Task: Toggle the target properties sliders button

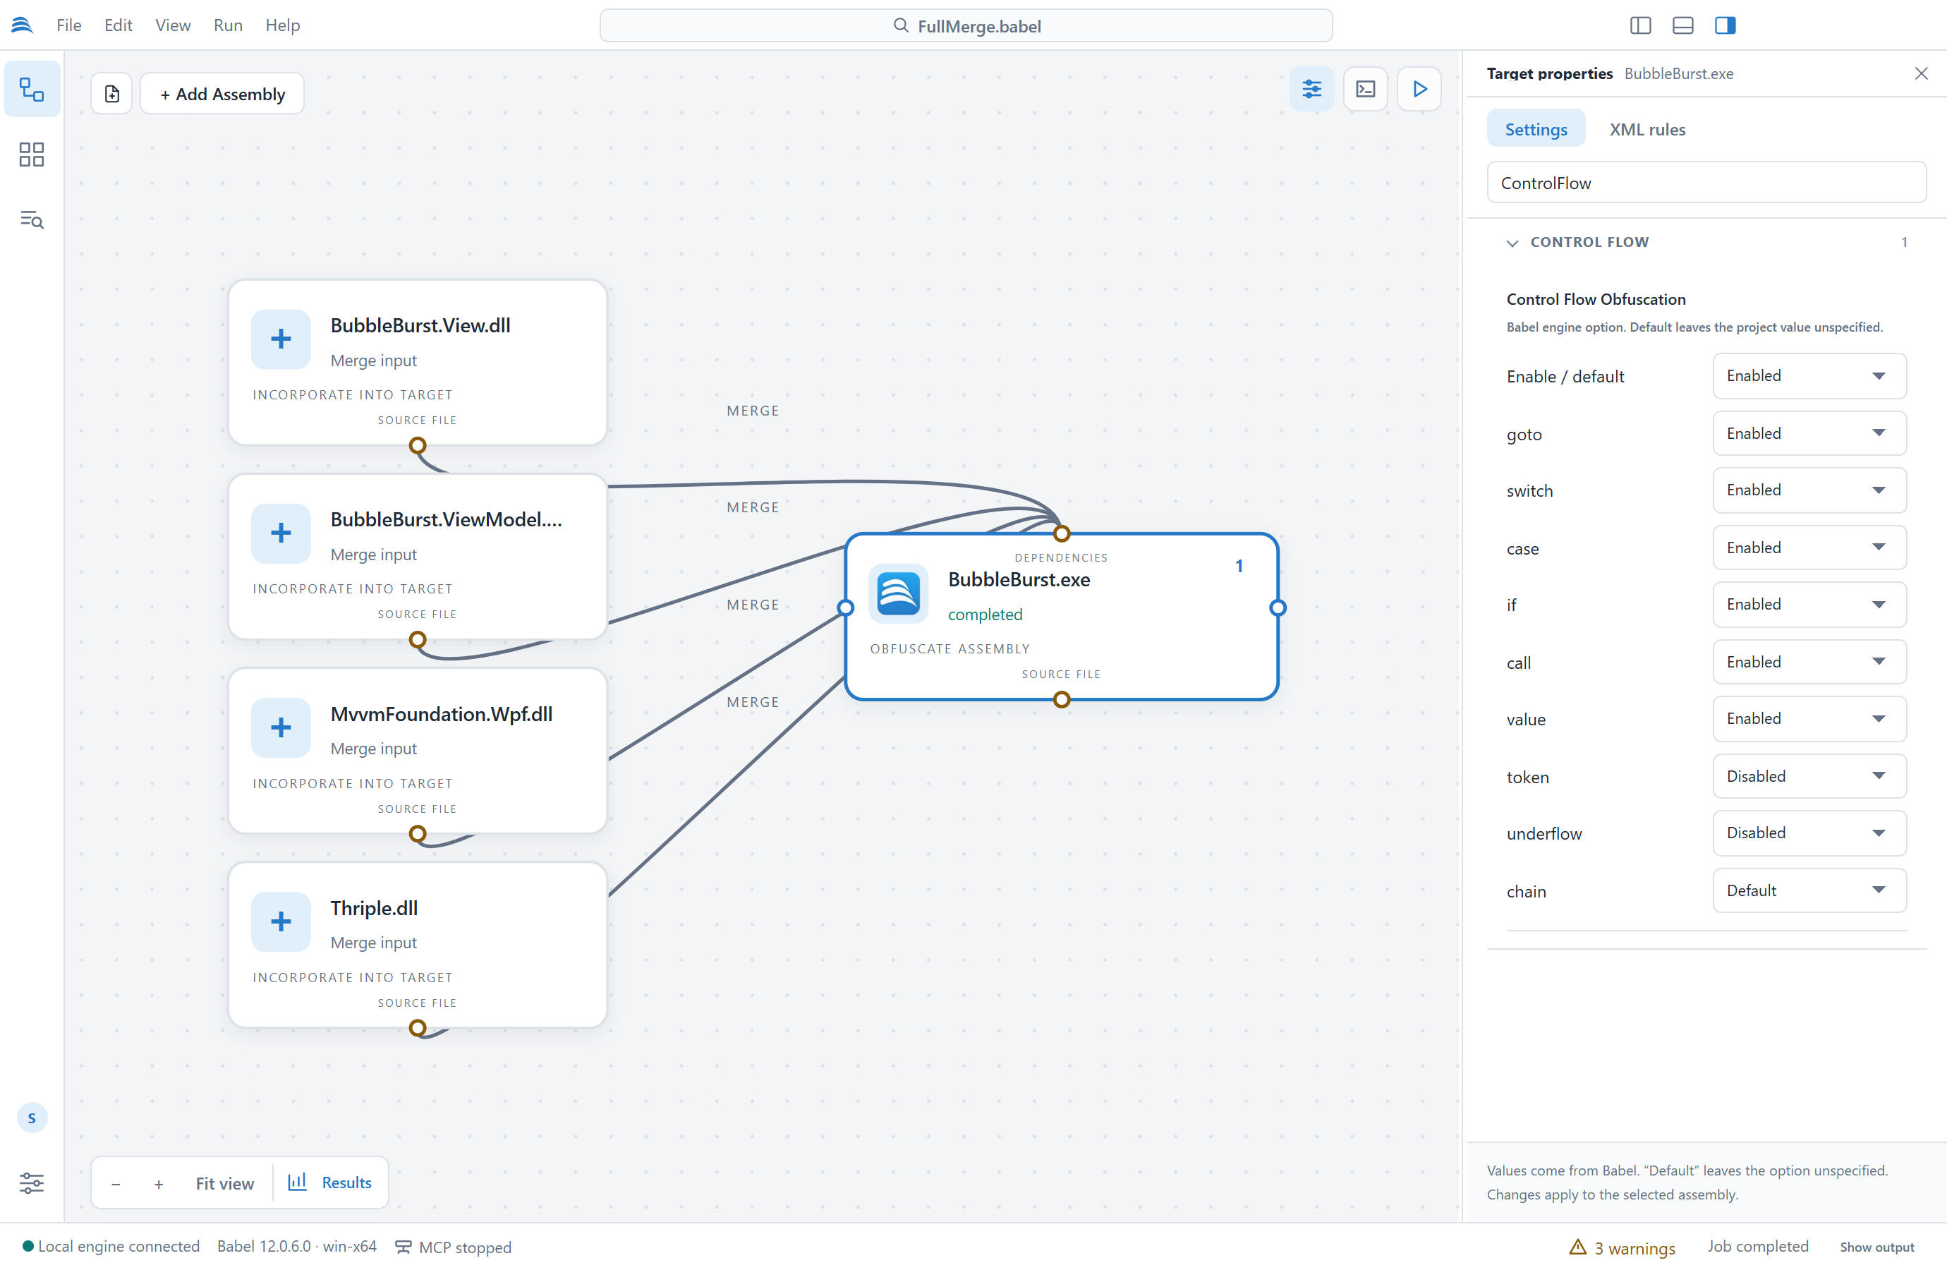Action: point(1311,89)
